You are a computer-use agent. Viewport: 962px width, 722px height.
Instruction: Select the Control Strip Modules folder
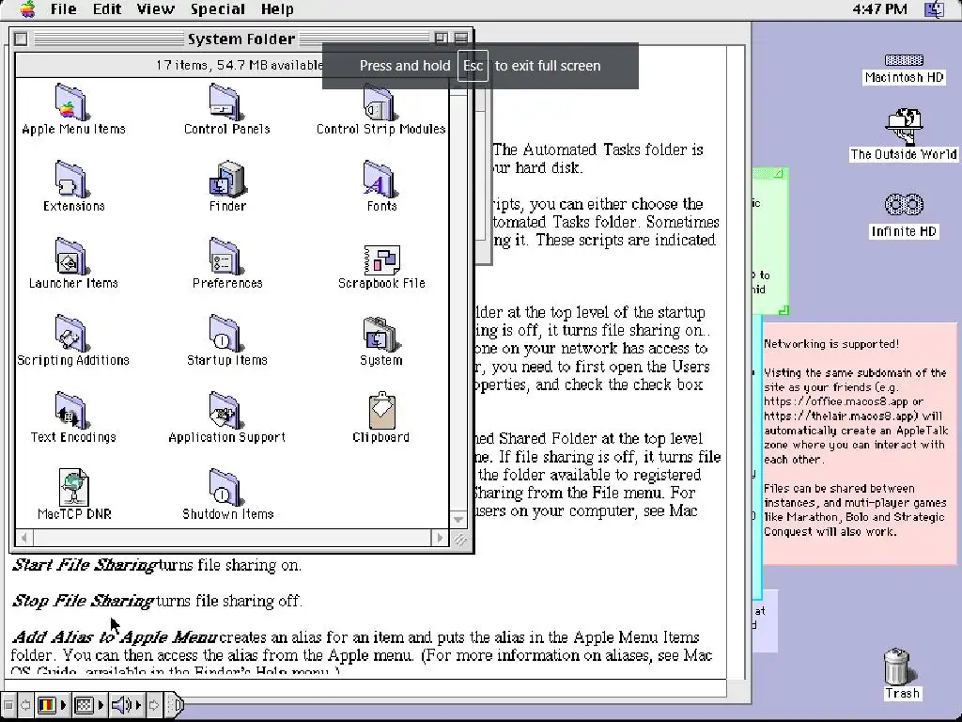380,102
